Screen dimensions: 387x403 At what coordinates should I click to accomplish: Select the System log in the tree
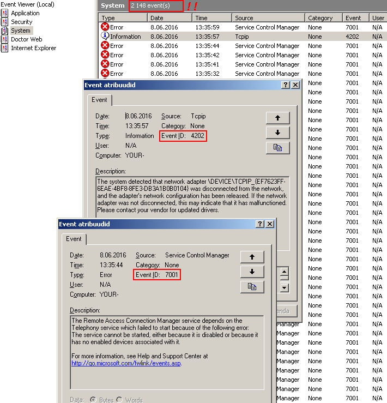(21, 31)
